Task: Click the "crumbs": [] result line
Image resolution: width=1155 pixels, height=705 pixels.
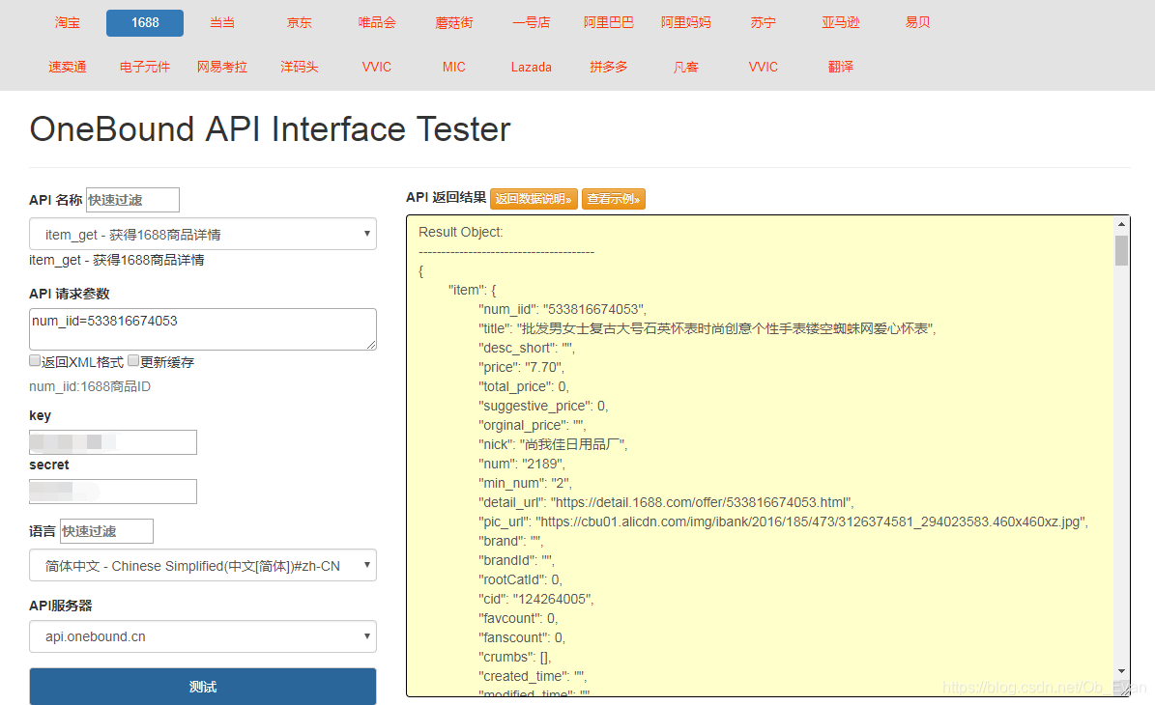Action: point(515,657)
